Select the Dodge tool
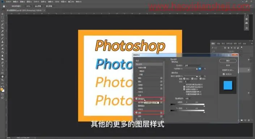255x139 pixels. click(2, 59)
